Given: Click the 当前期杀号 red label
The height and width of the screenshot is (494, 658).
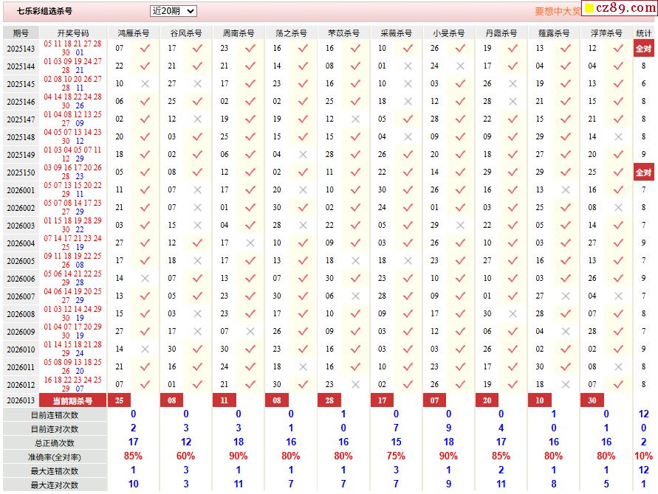Looking at the screenshot, I should (x=72, y=400).
